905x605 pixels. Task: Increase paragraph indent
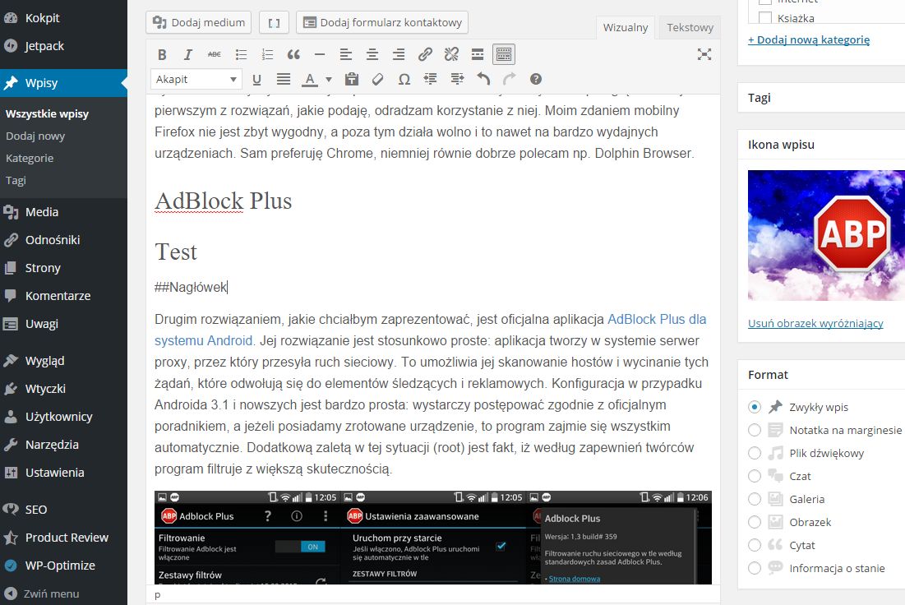(457, 79)
